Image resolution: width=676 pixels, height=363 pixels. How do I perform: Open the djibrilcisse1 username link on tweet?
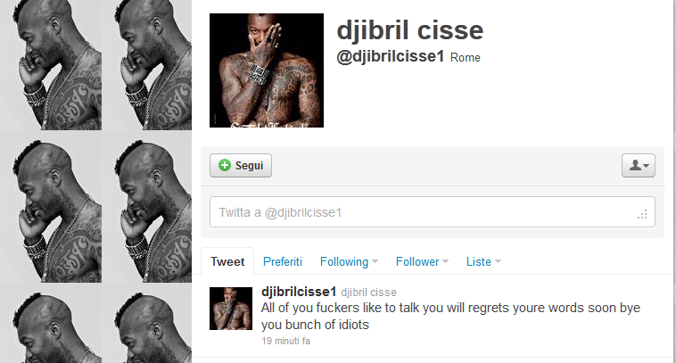[x=299, y=292]
